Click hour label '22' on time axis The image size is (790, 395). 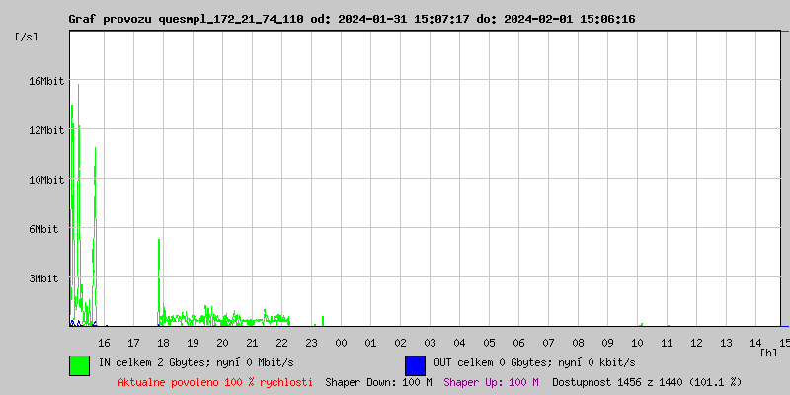pos(281,343)
